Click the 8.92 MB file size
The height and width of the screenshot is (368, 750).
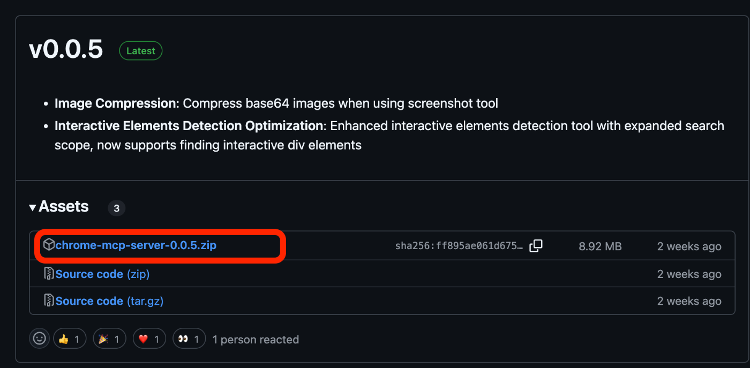tap(600, 246)
